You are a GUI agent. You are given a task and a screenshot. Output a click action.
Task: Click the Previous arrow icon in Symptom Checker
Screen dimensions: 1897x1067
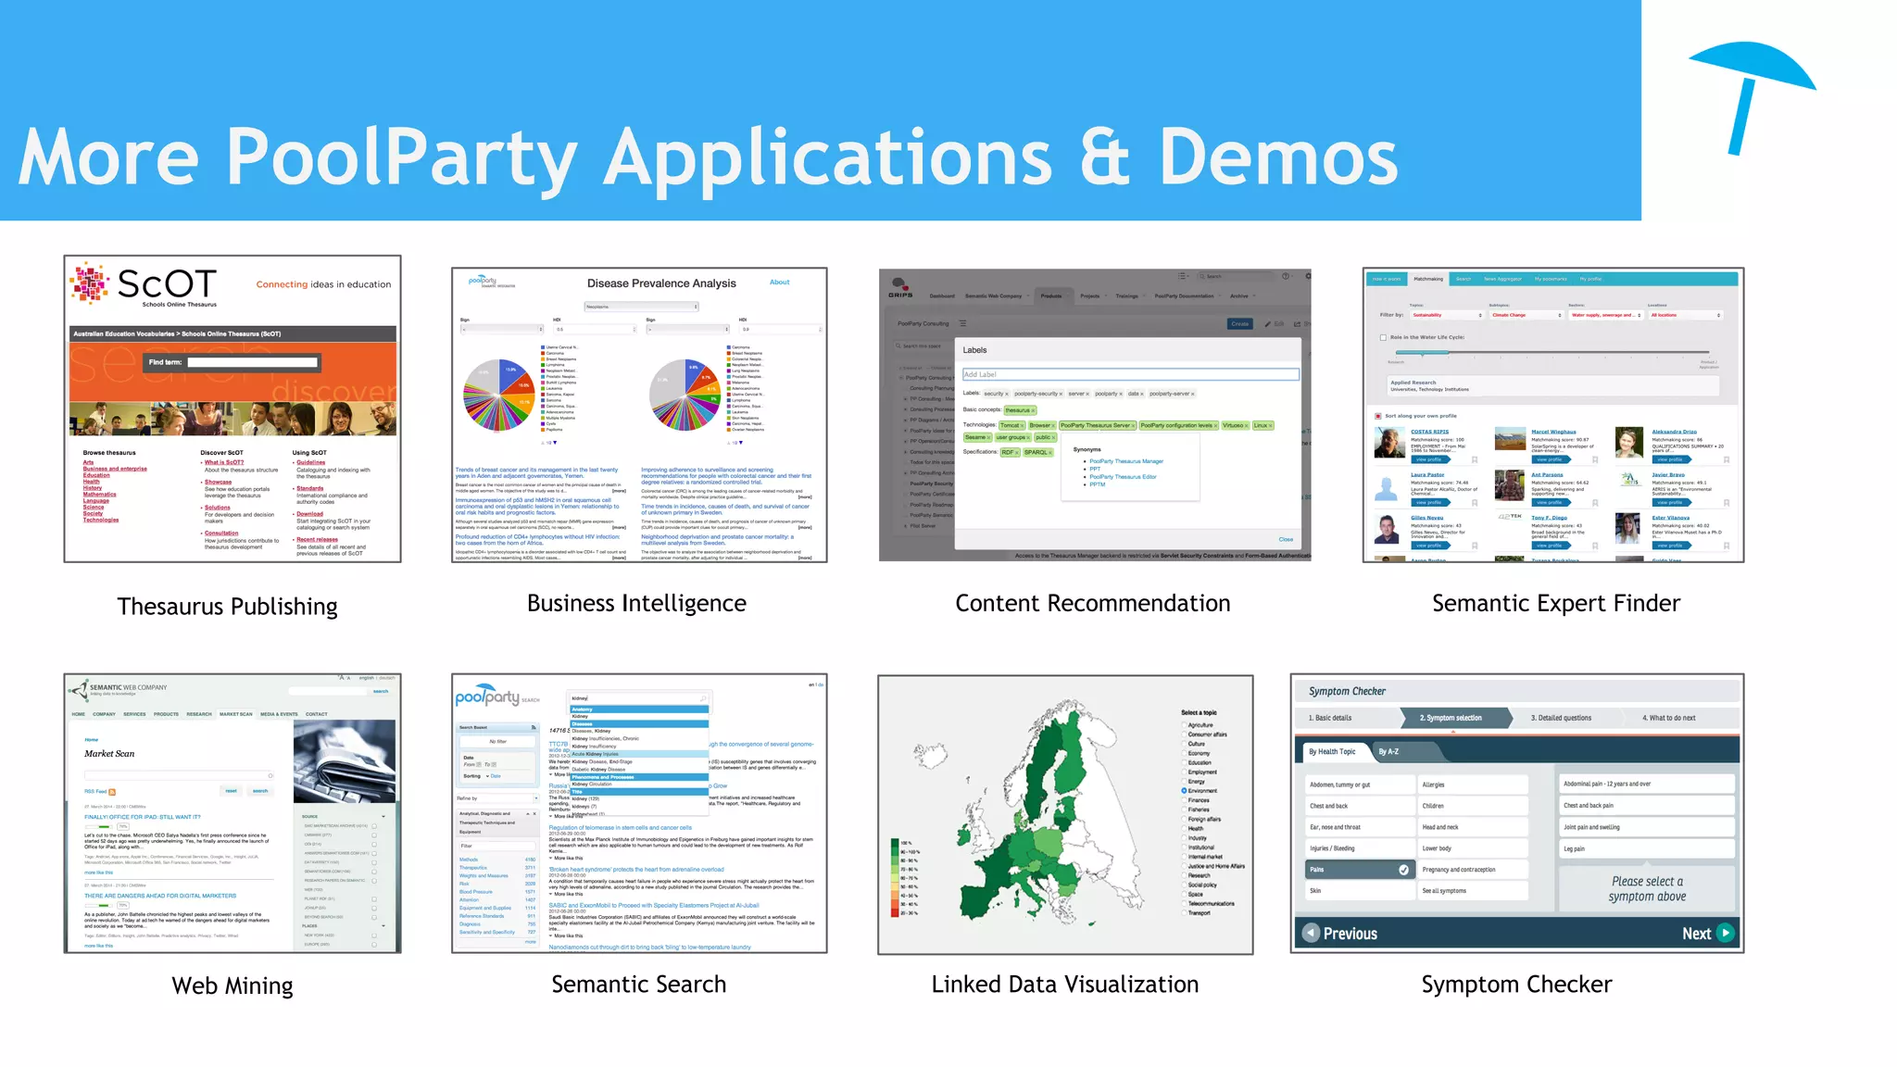[1311, 933]
